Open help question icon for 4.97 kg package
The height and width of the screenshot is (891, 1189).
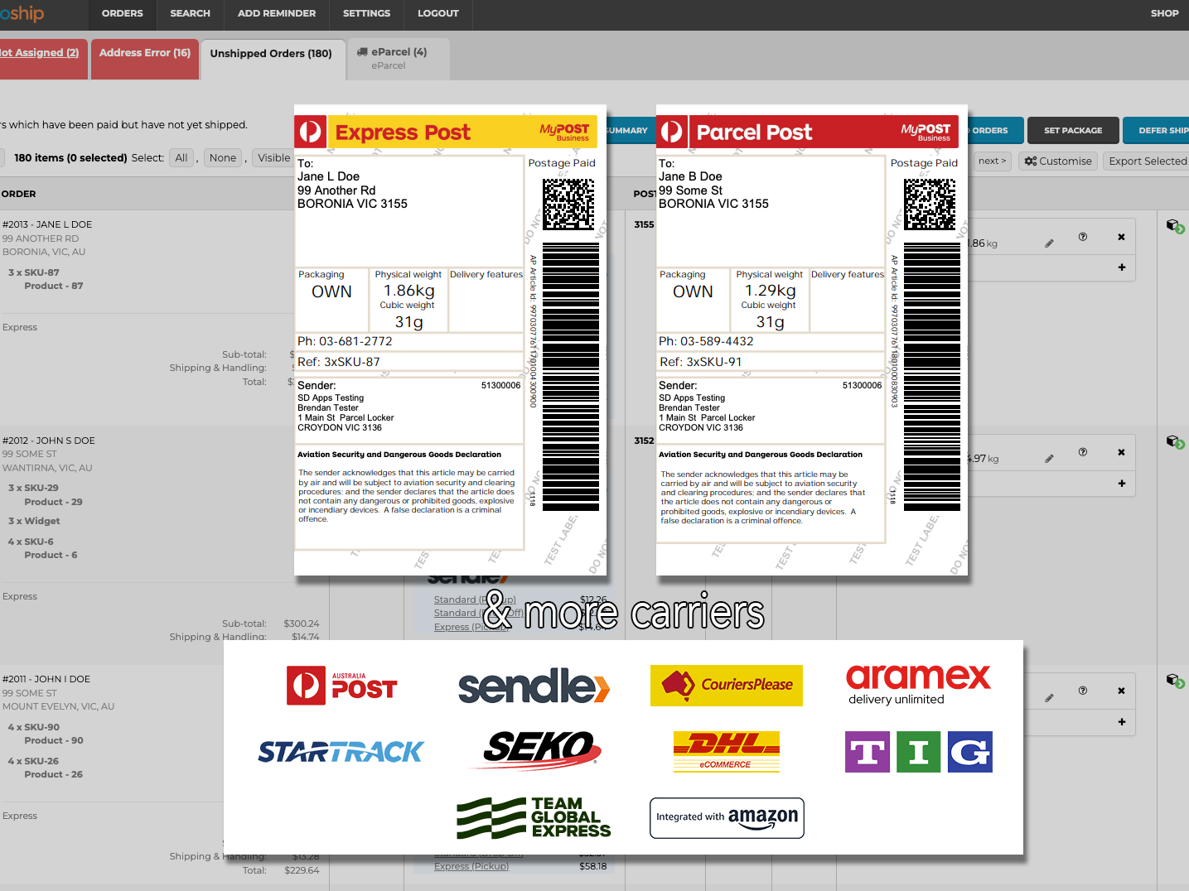(x=1083, y=452)
